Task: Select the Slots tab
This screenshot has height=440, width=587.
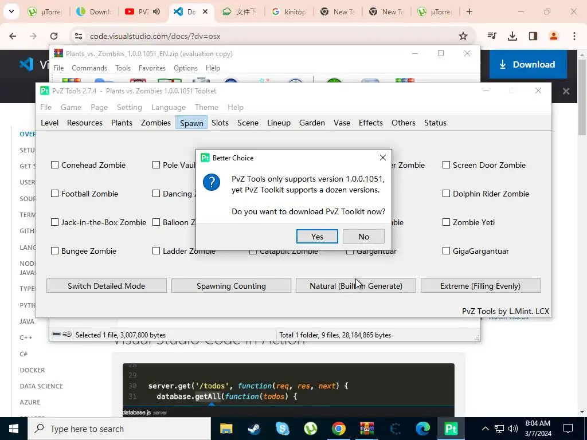Action: pos(220,123)
